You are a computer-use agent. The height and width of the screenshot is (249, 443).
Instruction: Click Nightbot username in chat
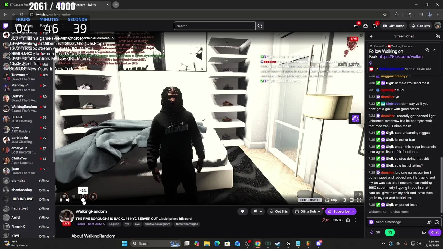[393, 104]
